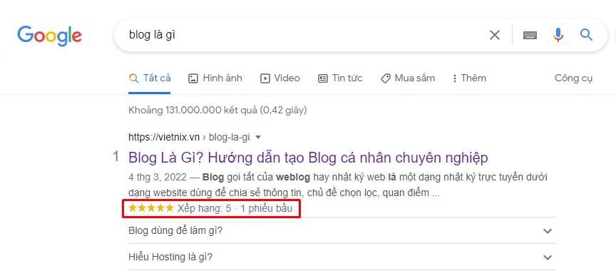
Task: Click the blue magnifier search button
Action: [x=586, y=35]
